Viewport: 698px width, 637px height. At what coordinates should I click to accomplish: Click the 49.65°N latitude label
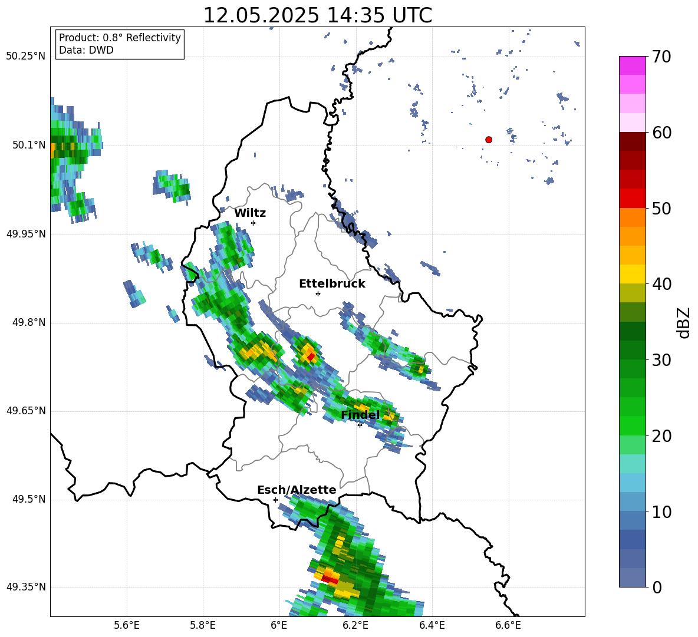pyautogui.click(x=26, y=411)
